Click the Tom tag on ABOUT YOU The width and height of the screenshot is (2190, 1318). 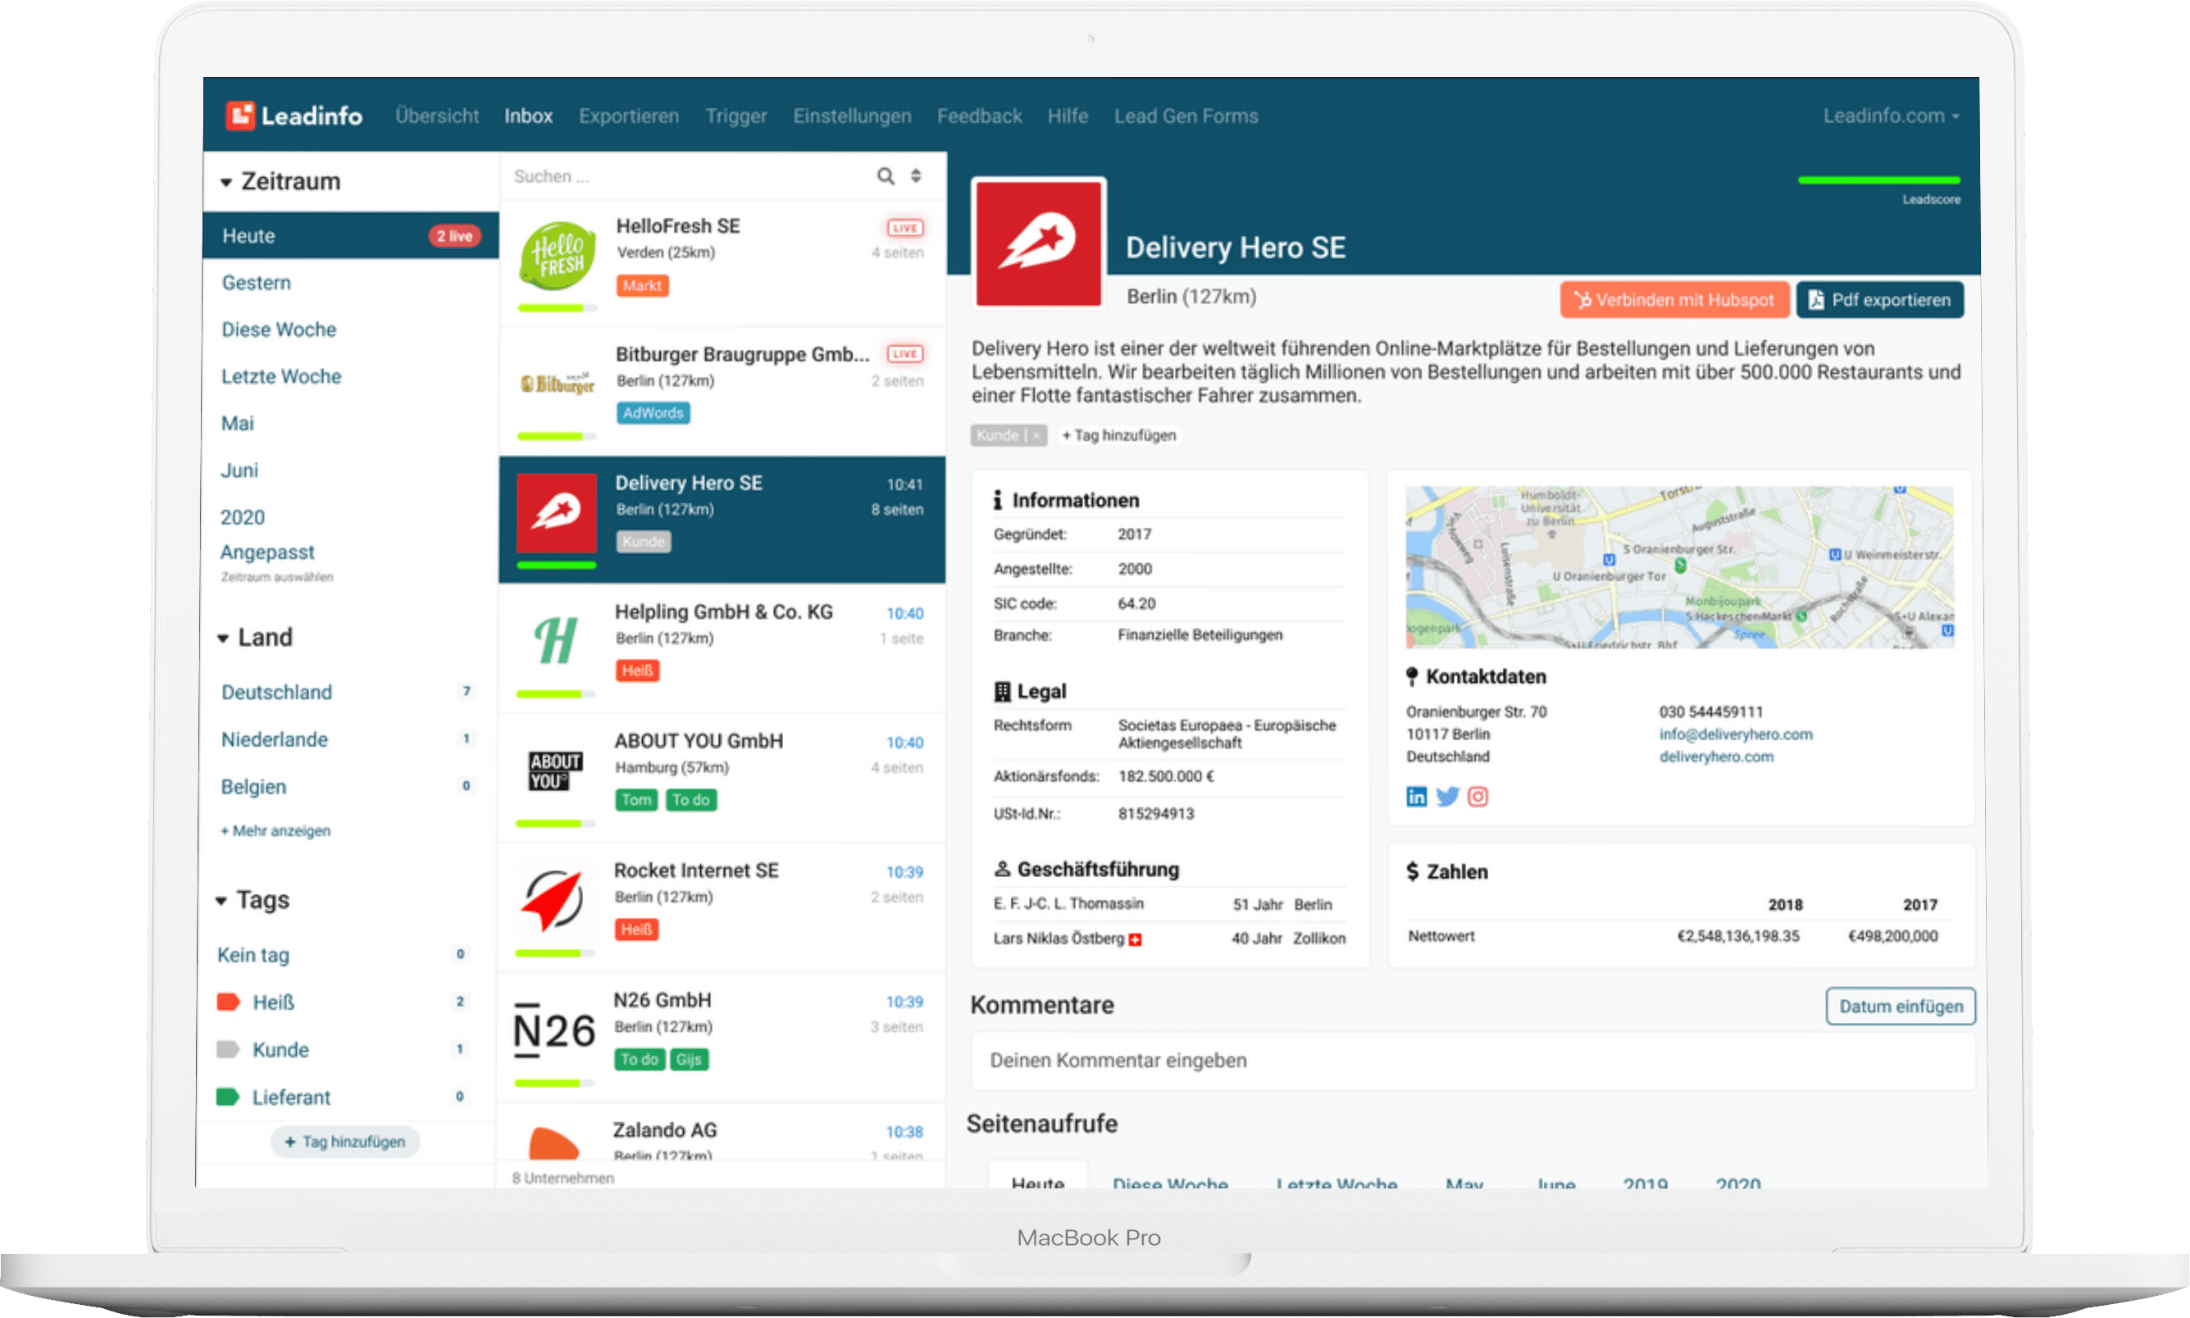[x=636, y=799]
